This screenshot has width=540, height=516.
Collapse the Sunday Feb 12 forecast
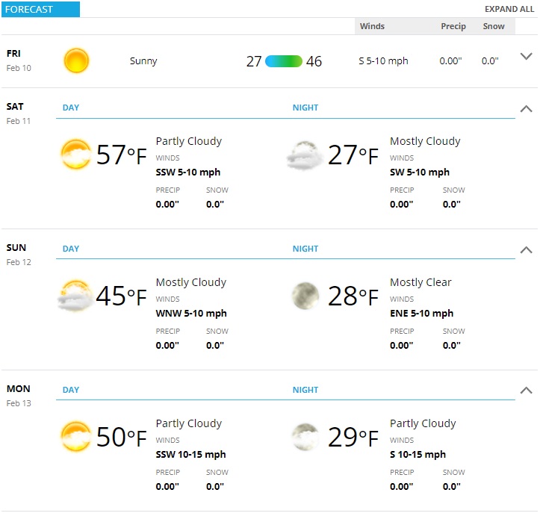[x=526, y=250]
